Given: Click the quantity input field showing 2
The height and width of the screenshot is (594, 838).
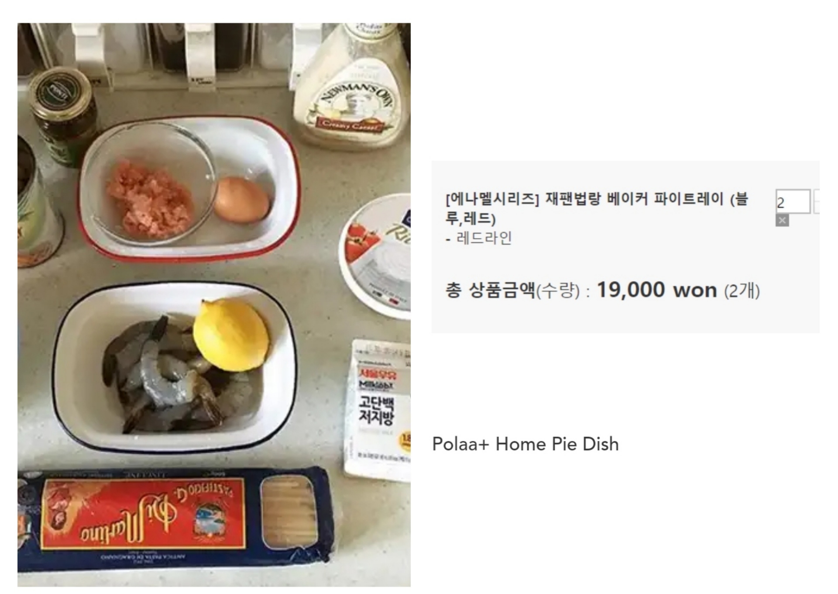Looking at the screenshot, I should point(793,201).
